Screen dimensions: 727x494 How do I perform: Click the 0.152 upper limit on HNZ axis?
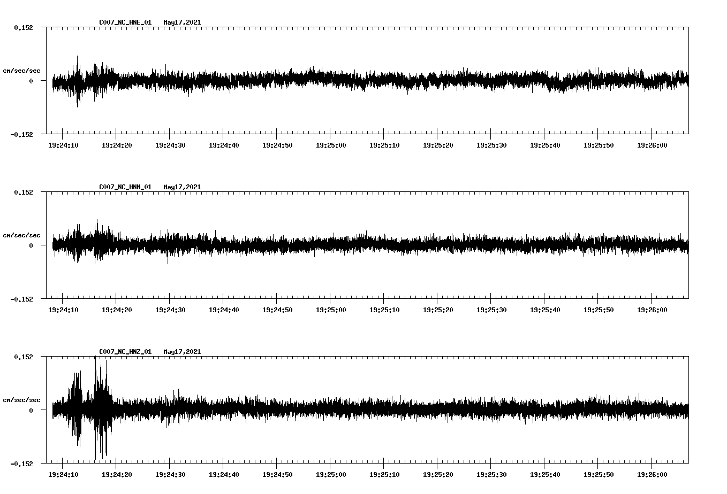pos(24,357)
